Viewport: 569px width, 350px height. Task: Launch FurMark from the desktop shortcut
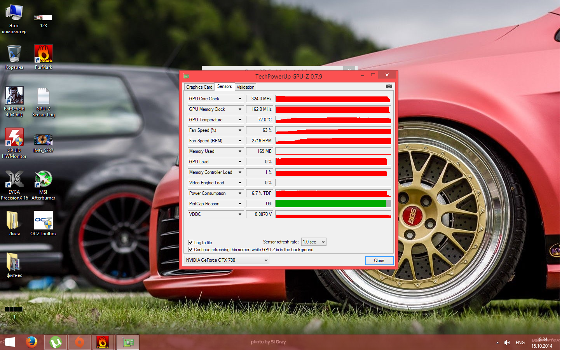click(x=43, y=57)
